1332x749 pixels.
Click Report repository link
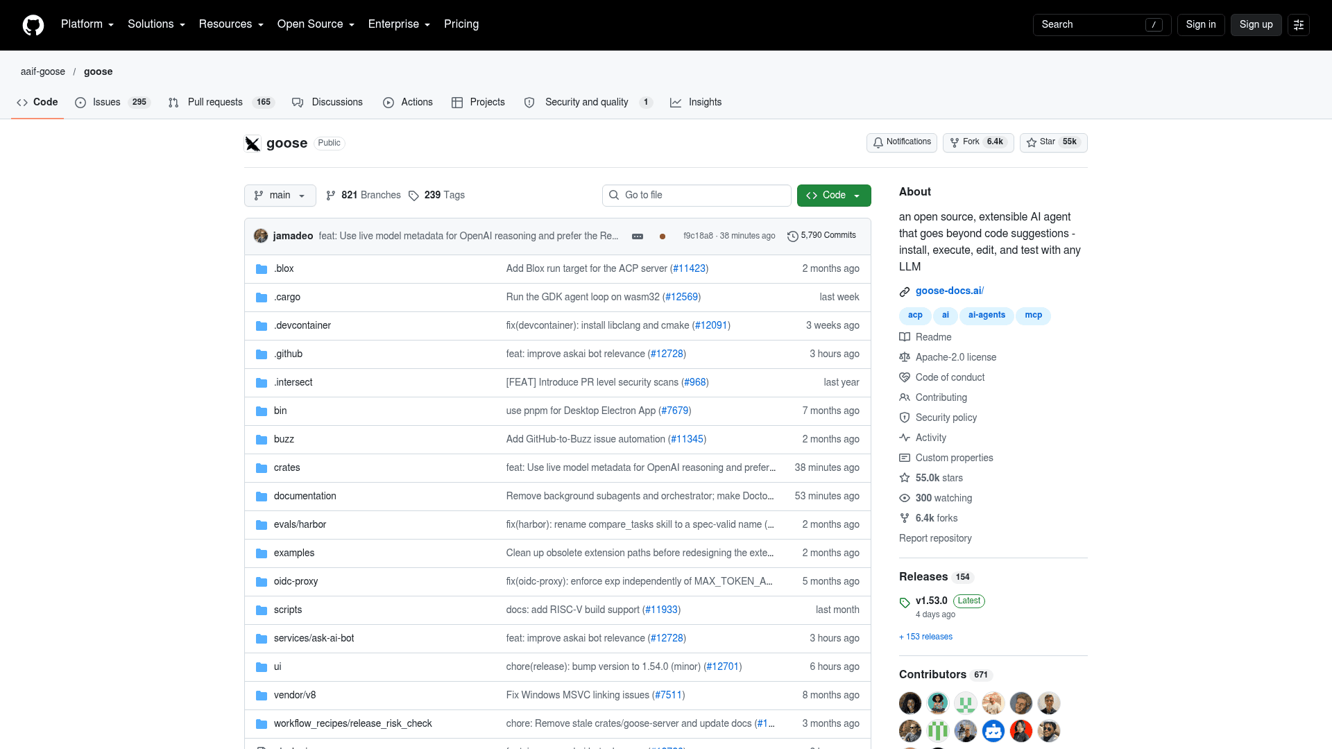point(935,539)
